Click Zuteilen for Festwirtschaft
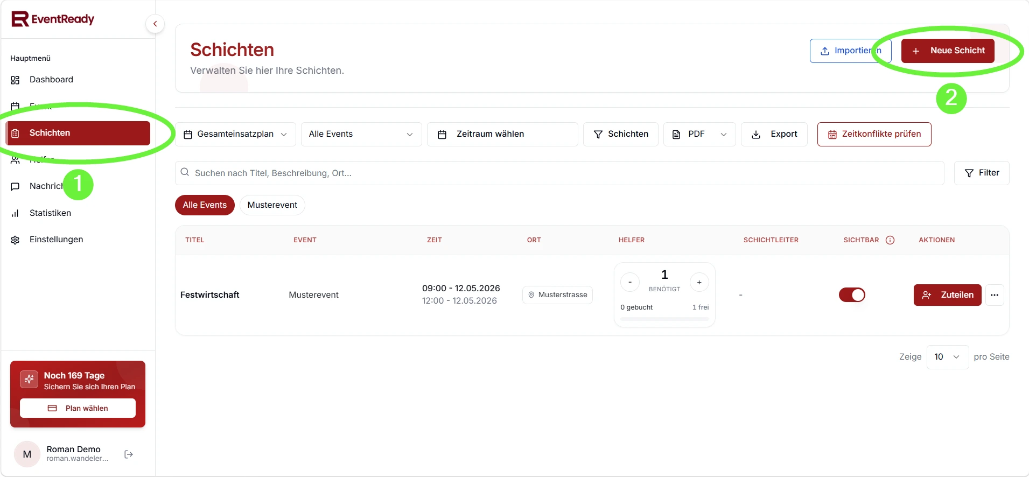Viewport: 1029px width, 477px height. point(947,295)
